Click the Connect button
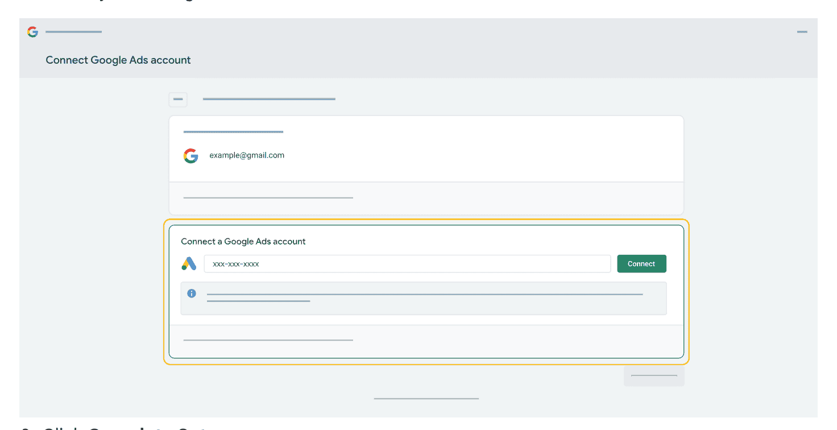 click(x=641, y=264)
